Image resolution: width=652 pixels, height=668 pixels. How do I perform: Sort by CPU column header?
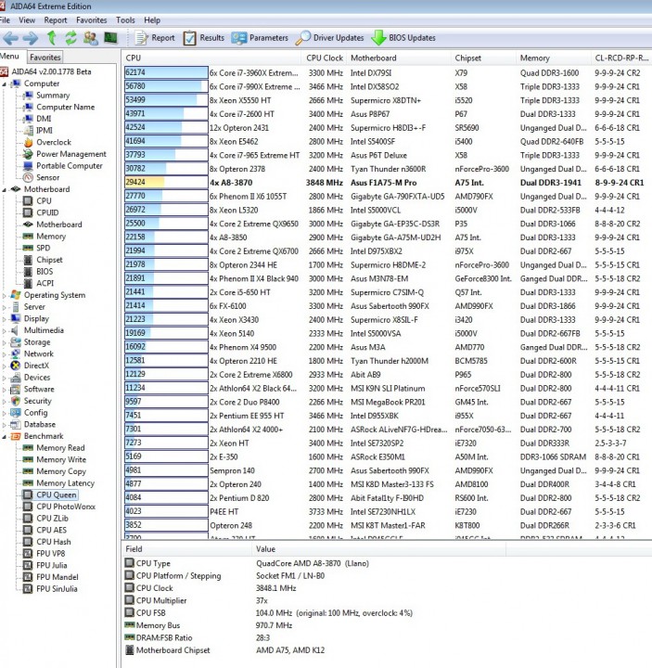coord(211,58)
